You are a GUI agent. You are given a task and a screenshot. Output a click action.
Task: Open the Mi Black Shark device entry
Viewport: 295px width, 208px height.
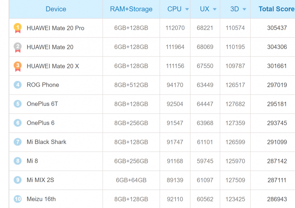coord(47,142)
